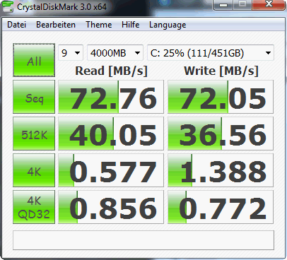287x260 pixels.
Task: Click the 4K write result 1.388
Action: tap(221, 170)
